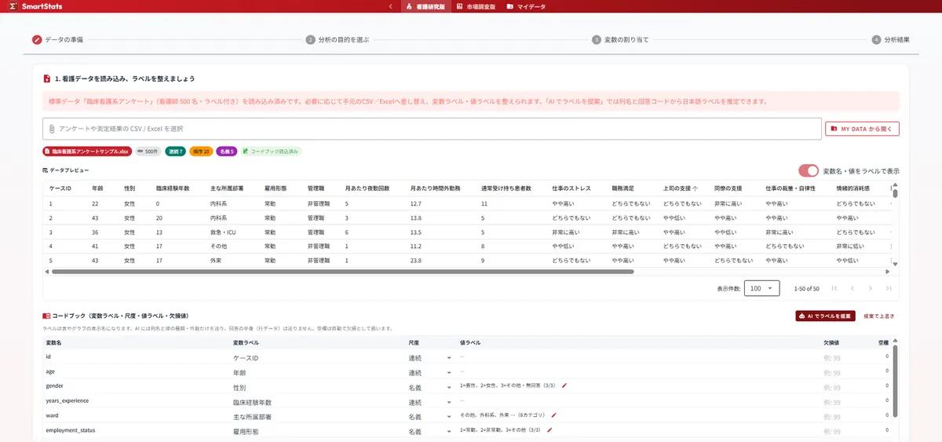Switch to the 市場調査版 tab
The width and height of the screenshot is (942, 442).
click(476, 6)
